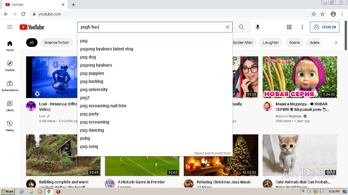
Task: Start voice search with microphone icon
Action: point(258,27)
